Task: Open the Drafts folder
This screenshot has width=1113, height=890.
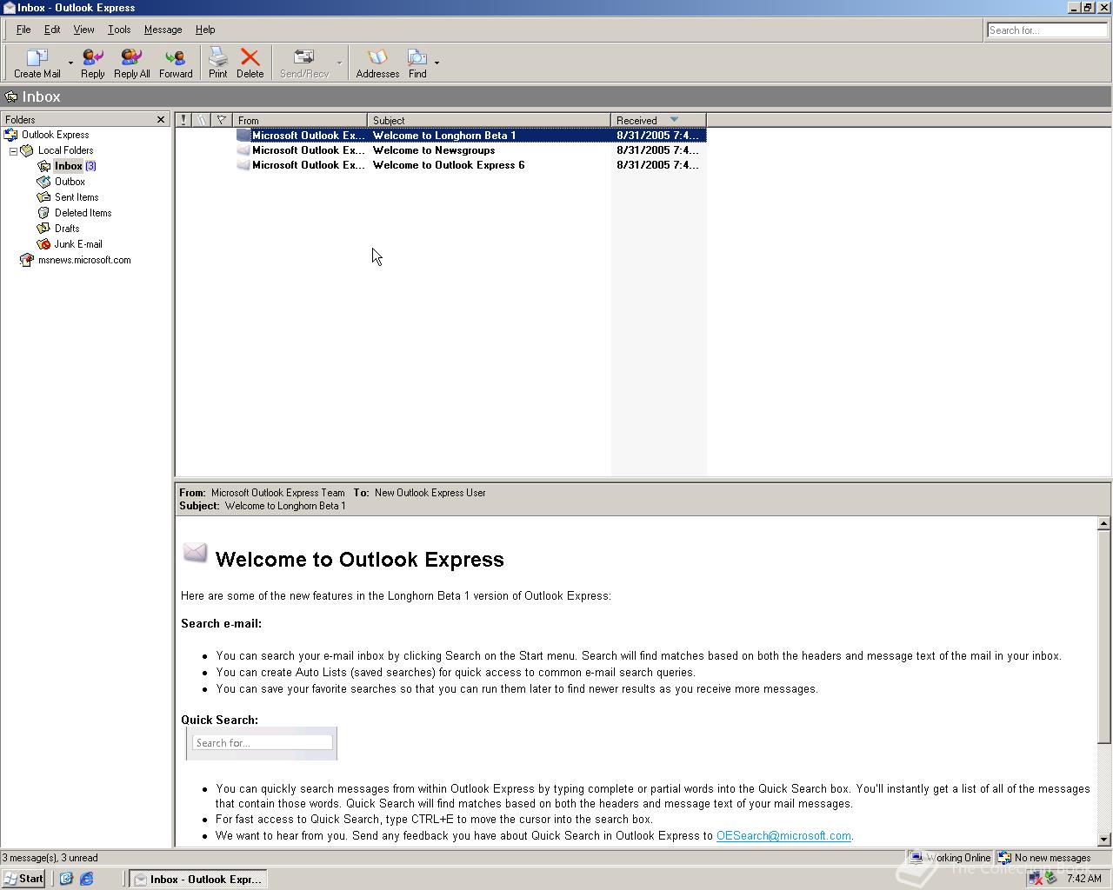Action: 67,229
